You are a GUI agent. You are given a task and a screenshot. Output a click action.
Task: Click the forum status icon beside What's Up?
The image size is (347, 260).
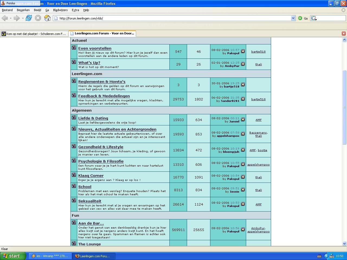(74, 62)
